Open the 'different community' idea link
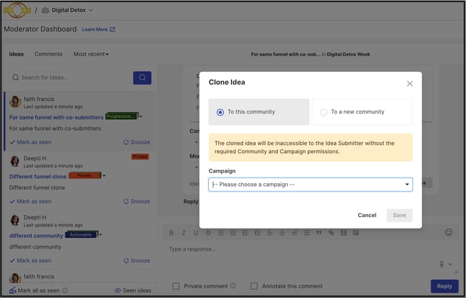This screenshot has height=298, width=466. [36, 235]
